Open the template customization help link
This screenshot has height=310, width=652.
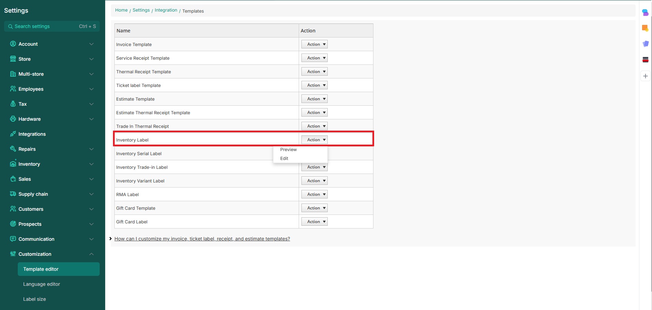coord(202,239)
